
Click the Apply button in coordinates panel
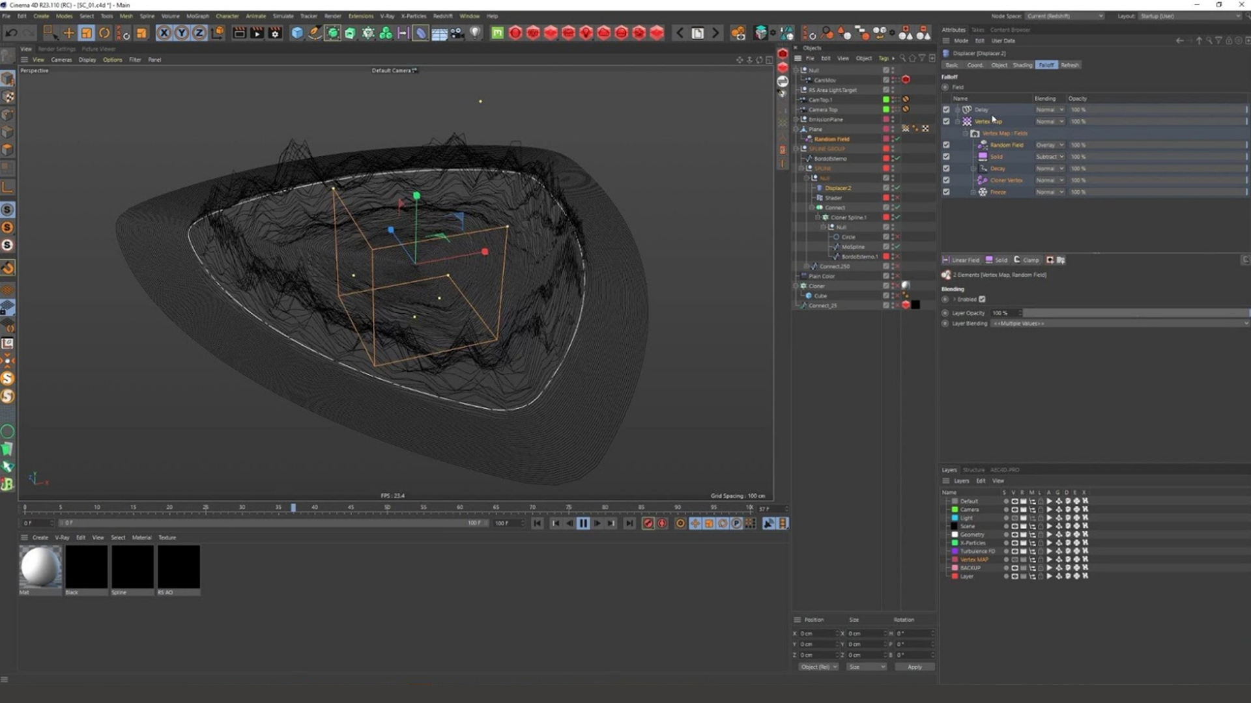pos(914,667)
